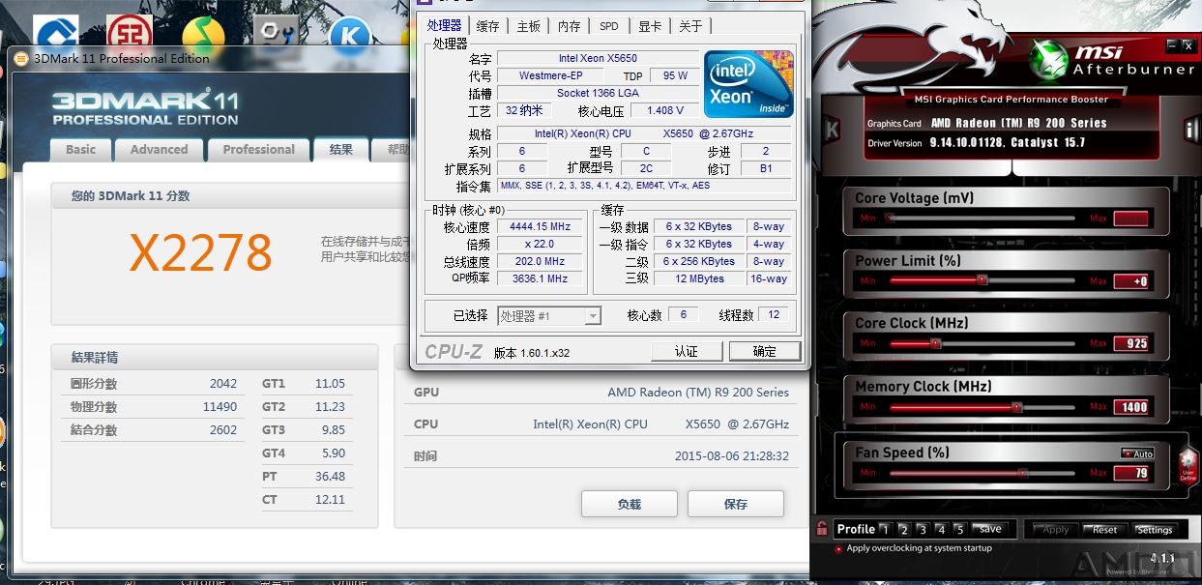Click the X2278 score in 3DMark 11
This screenshot has height=585, width=1202.
pos(201,253)
